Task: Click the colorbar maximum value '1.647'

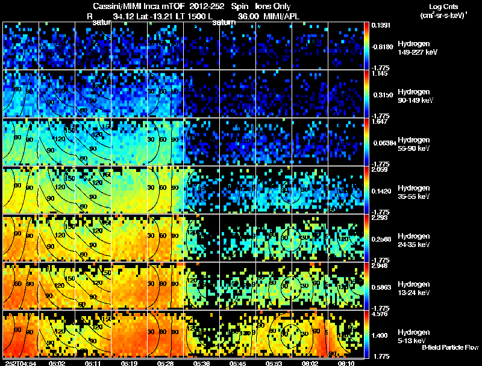Action: click(380, 121)
